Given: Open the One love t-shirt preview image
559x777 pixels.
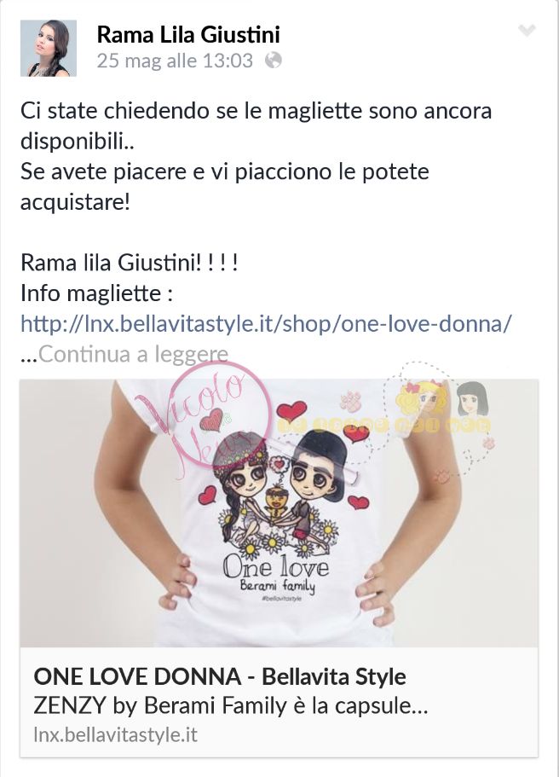Looking at the screenshot, I should [279, 513].
